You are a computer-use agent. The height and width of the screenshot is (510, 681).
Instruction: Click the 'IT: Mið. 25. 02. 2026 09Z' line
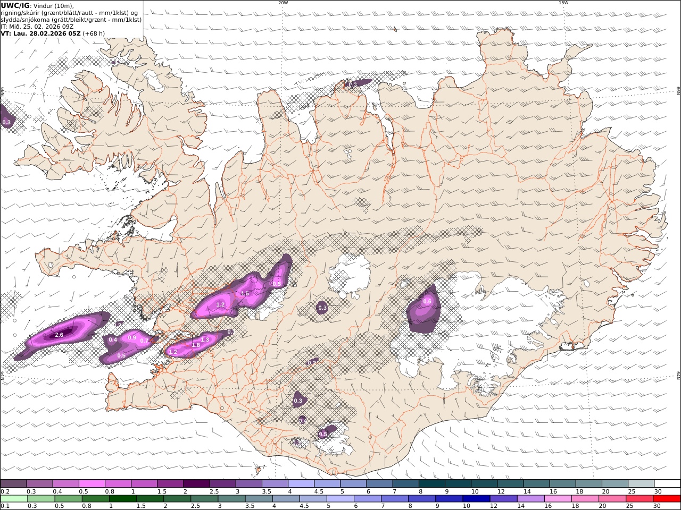coord(37,27)
